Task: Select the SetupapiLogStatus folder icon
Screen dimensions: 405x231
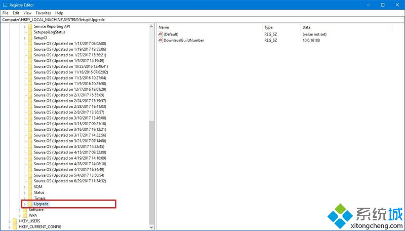Action: pos(30,32)
